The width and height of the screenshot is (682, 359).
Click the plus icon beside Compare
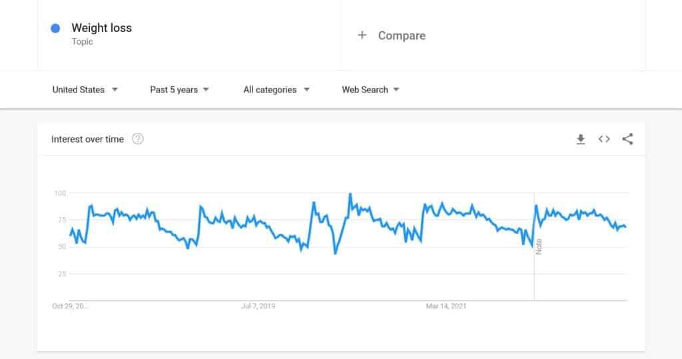point(362,35)
